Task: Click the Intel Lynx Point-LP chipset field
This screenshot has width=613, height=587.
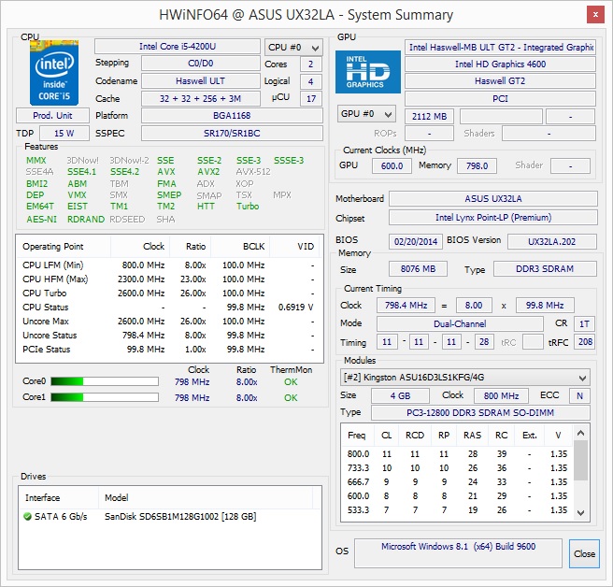Action: (x=493, y=218)
